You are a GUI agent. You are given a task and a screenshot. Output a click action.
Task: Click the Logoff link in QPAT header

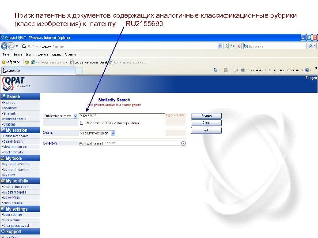coord(312,78)
